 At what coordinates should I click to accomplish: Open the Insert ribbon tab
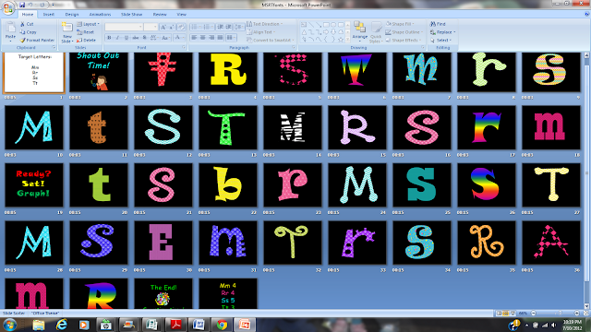pos(49,15)
